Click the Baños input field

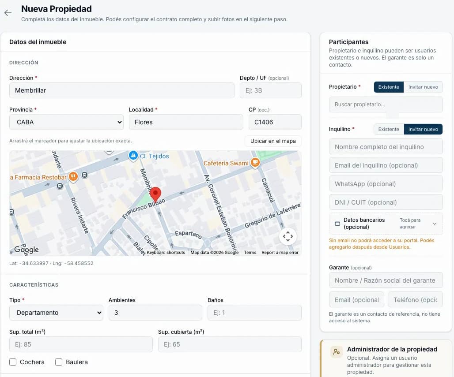(254, 313)
